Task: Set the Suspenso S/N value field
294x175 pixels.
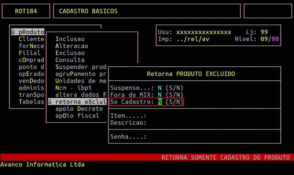Action: (160, 88)
